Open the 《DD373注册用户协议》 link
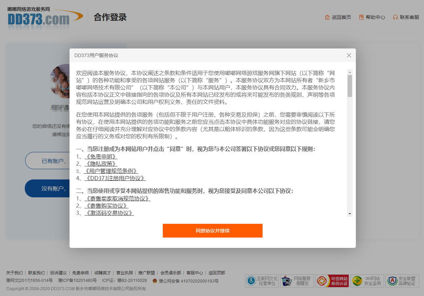Viewport: 424px width, 296px height. (115, 178)
